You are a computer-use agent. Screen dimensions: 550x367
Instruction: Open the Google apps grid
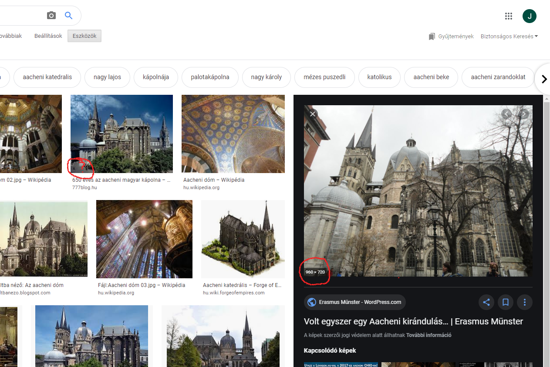(509, 16)
